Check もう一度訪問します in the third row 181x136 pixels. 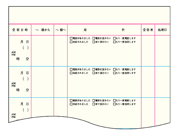pos(114,104)
